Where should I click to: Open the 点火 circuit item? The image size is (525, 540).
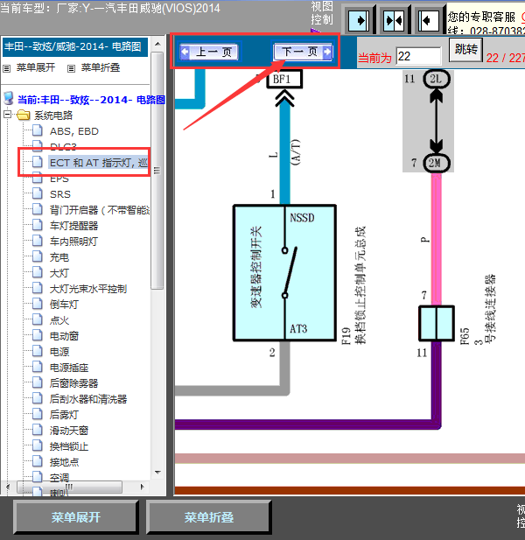pos(59,320)
